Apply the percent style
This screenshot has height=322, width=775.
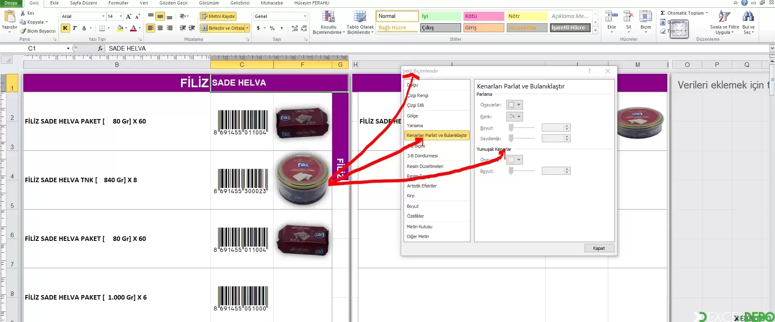[x=272, y=28]
